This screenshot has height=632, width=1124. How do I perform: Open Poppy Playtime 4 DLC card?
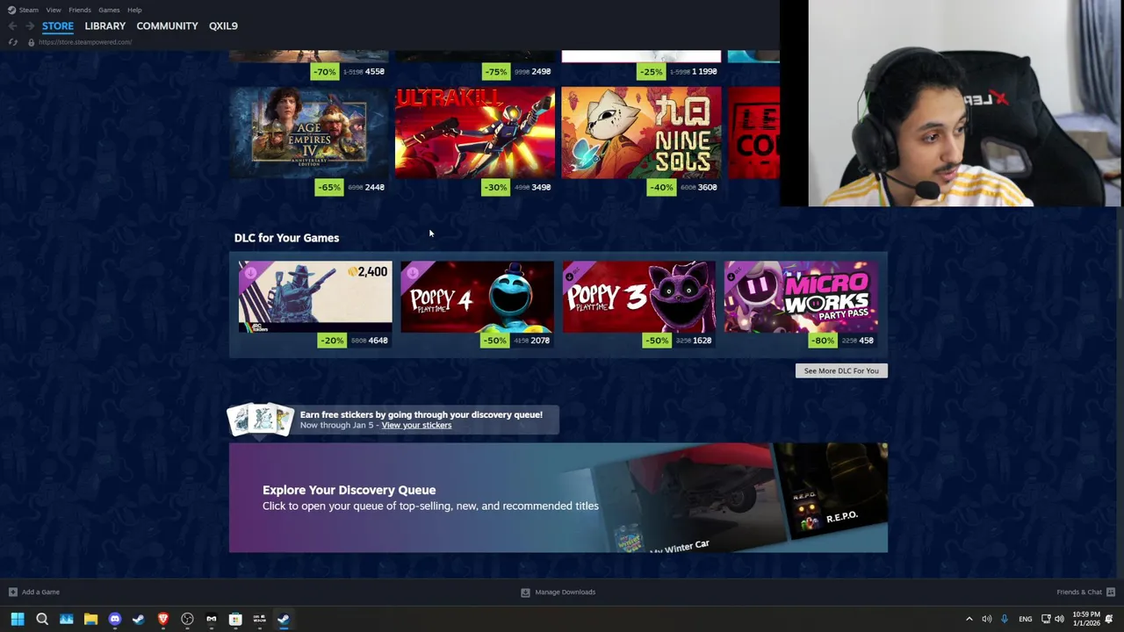[477, 297]
